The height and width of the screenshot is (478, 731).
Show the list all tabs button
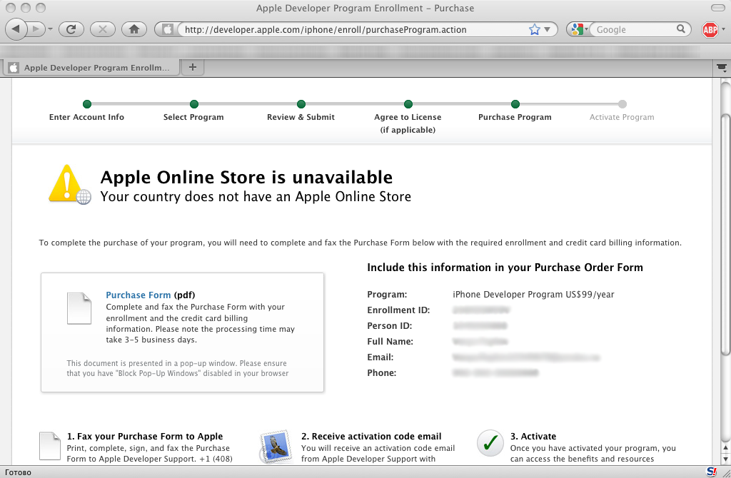click(722, 68)
